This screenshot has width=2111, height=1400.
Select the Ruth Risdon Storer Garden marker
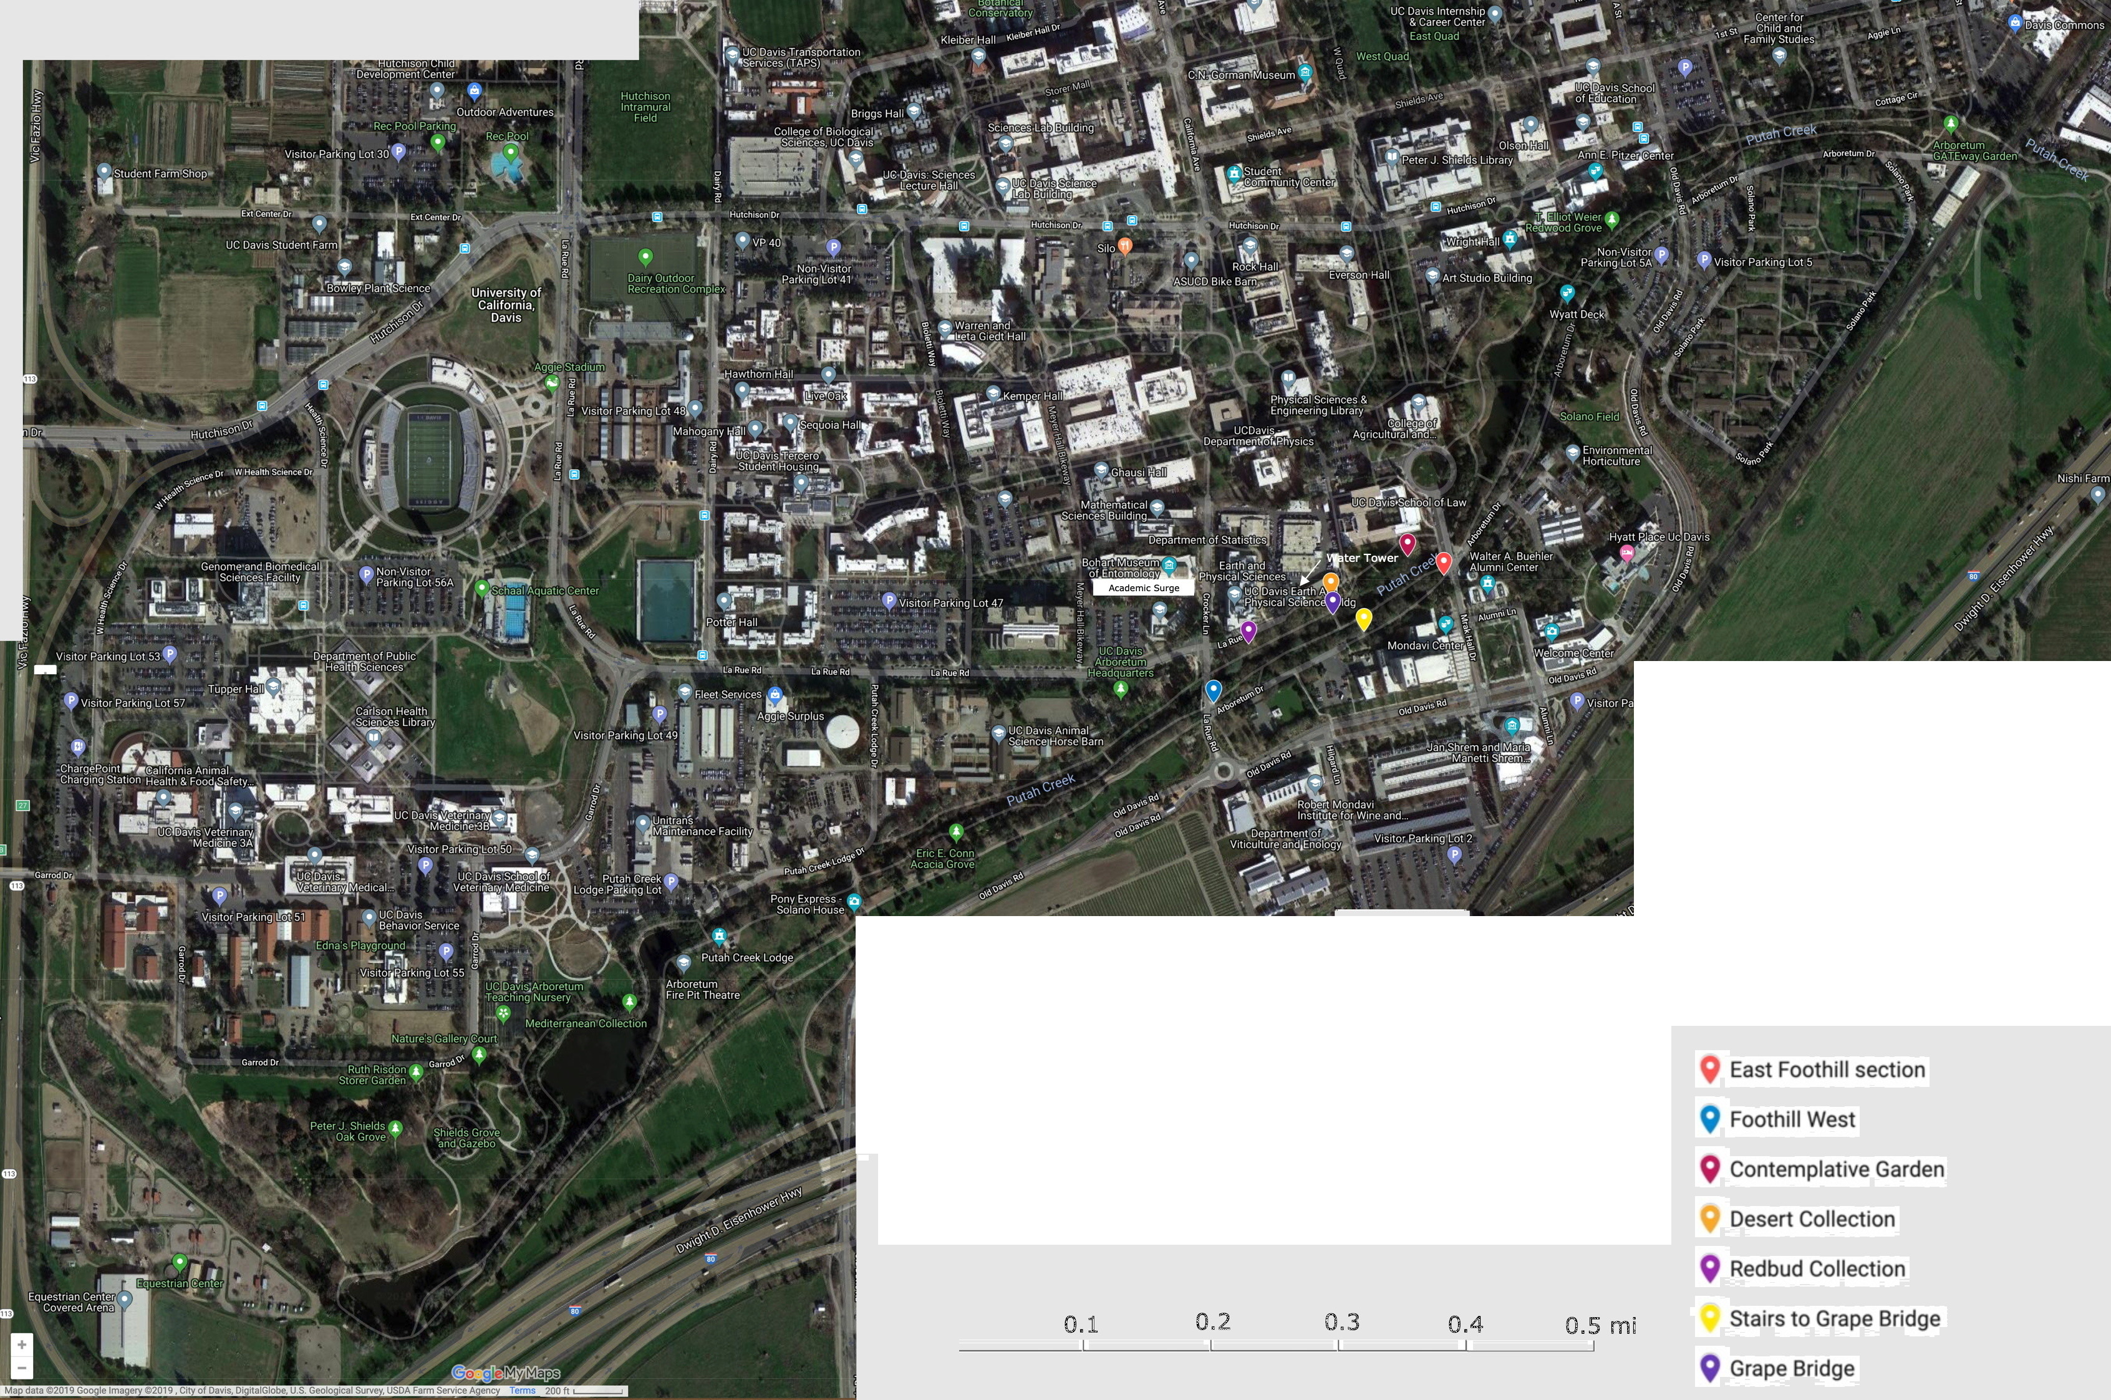click(x=416, y=1071)
